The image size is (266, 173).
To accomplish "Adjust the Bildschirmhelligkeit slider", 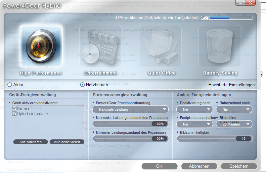I will [215, 139].
